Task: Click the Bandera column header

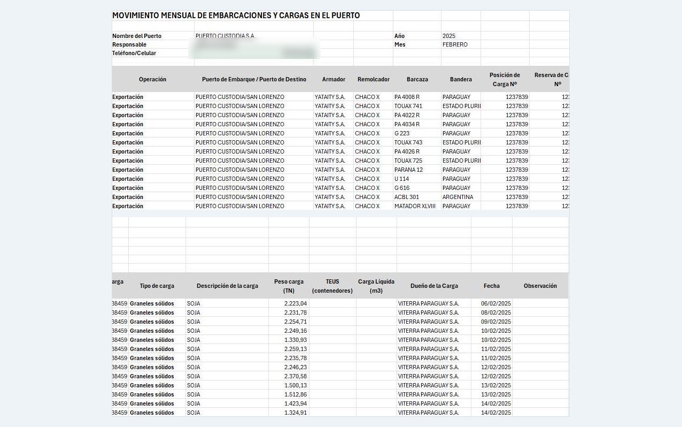Action: click(x=461, y=79)
